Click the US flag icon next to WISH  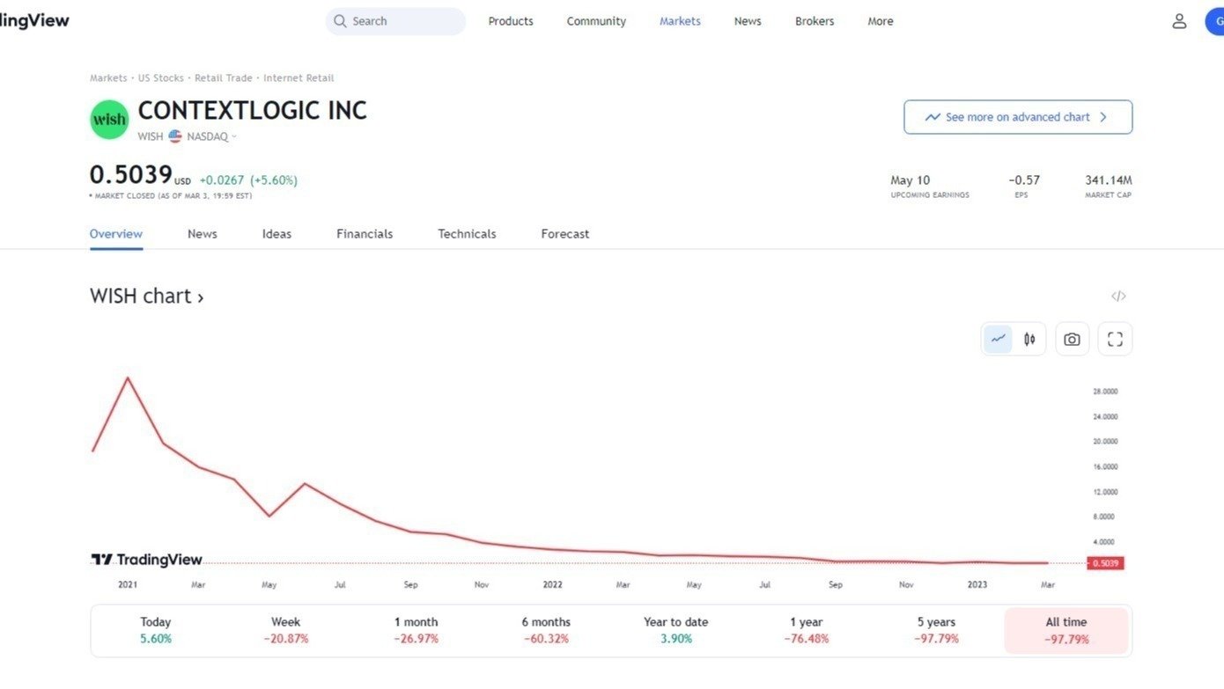pyautogui.click(x=173, y=136)
